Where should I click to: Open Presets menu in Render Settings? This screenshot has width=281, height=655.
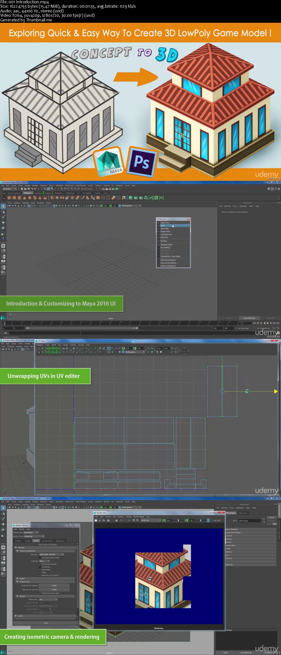[x=22, y=529]
